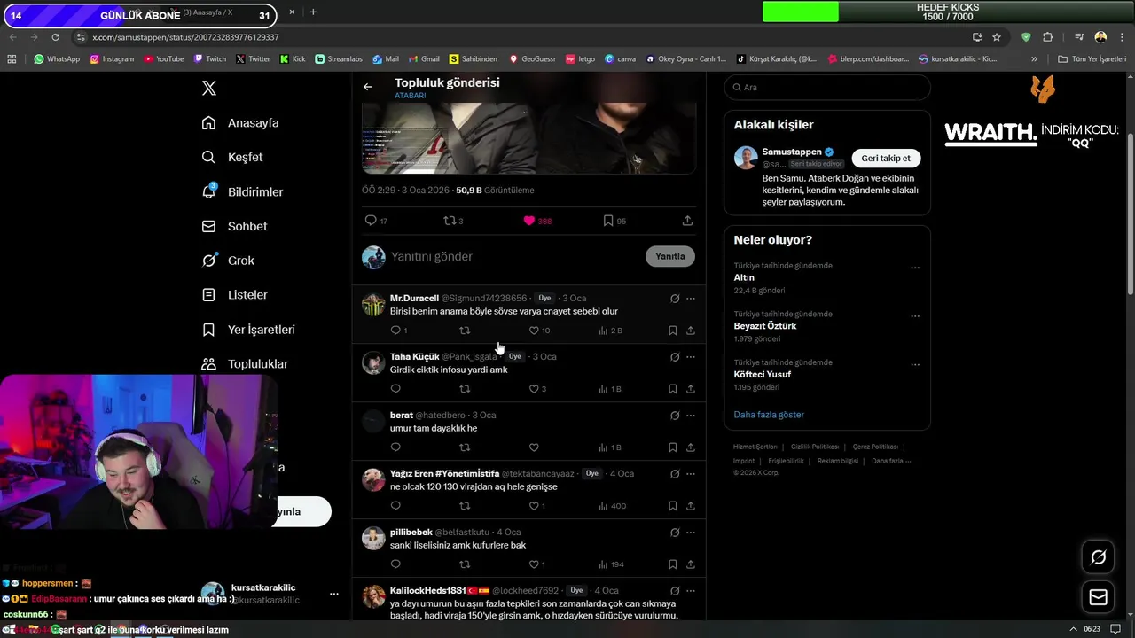The image size is (1135, 638).
Task: Click the Yanıtla button
Action: coord(670,256)
